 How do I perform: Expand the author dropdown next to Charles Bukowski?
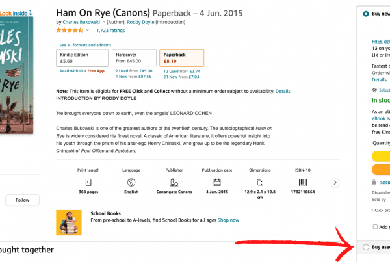tap(104, 22)
